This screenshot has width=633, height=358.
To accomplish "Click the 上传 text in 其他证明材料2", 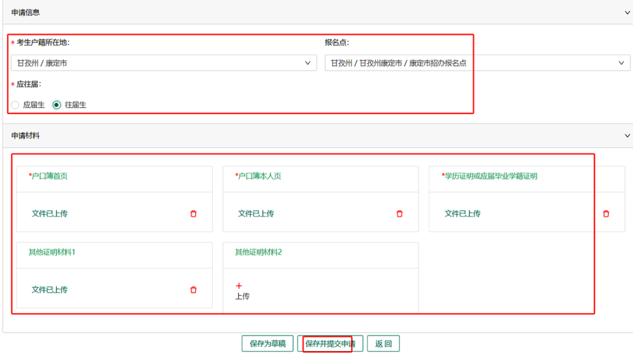I will tap(242, 297).
